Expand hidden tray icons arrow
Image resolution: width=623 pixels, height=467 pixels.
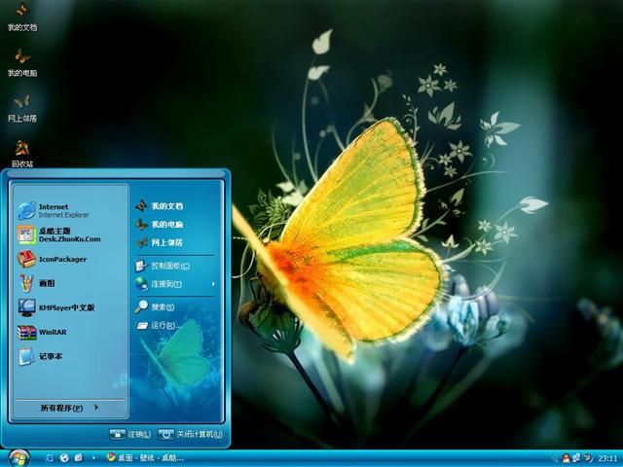(555, 459)
